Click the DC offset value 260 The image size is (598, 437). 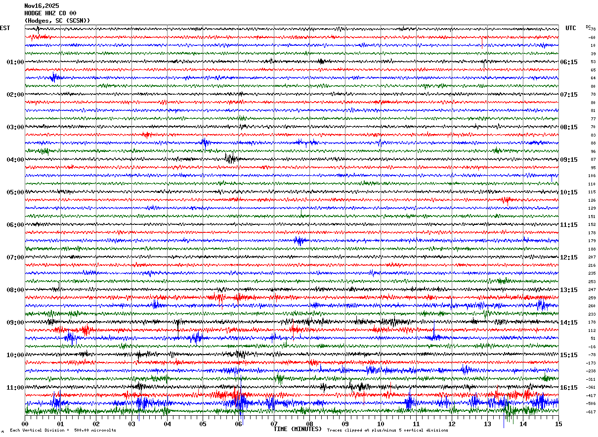[592, 306]
